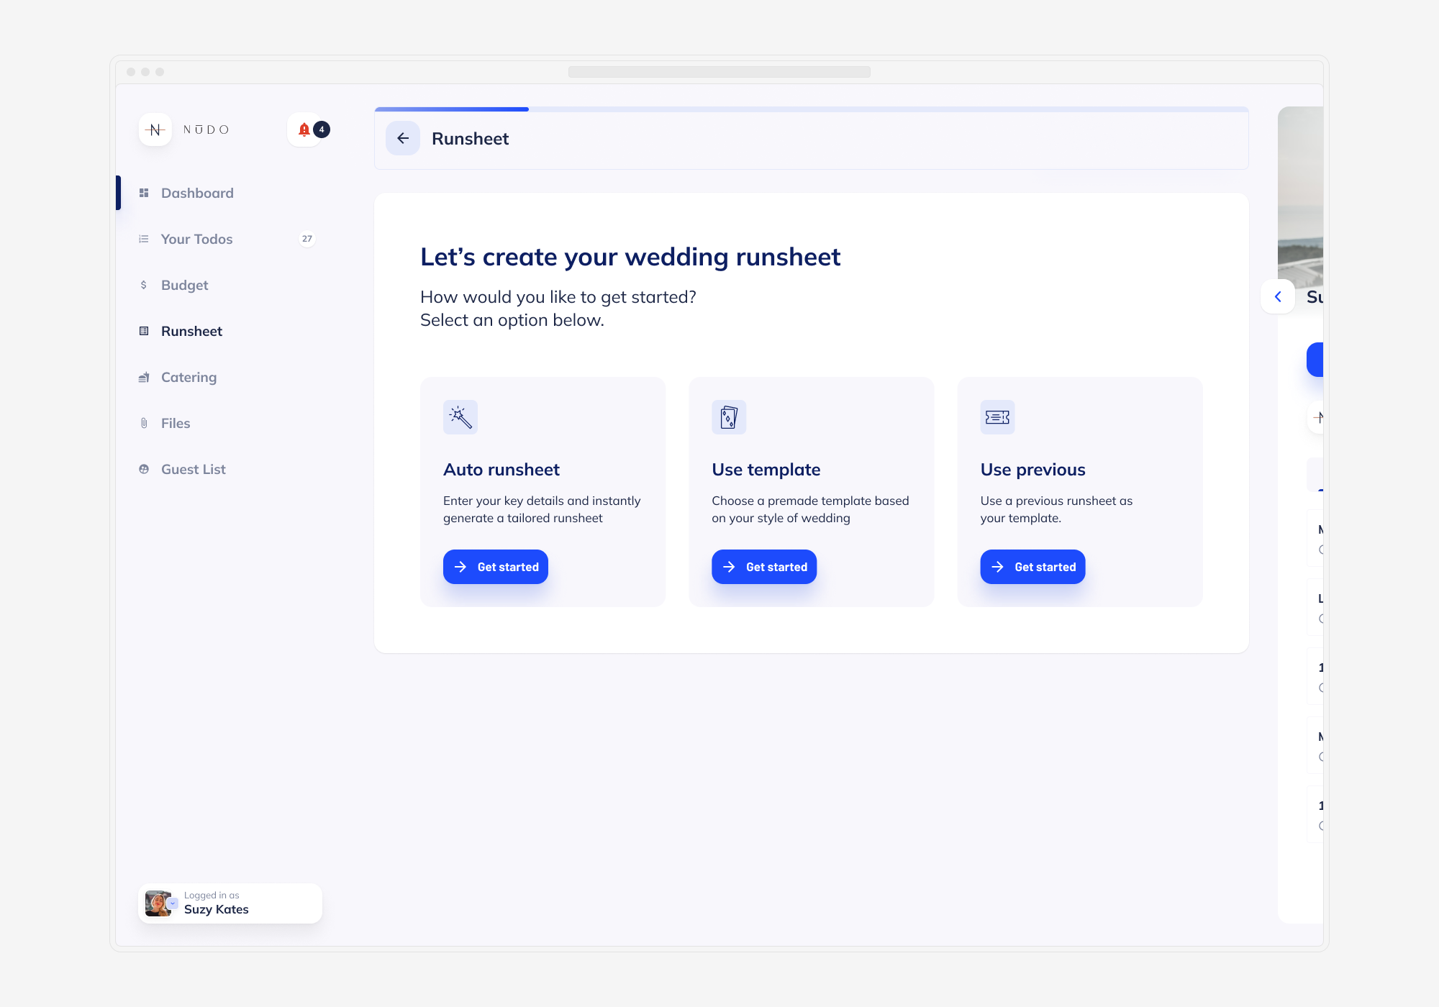This screenshot has width=1439, height=1007.
Task: Click the Guest List icon
Action: [144, 469]
